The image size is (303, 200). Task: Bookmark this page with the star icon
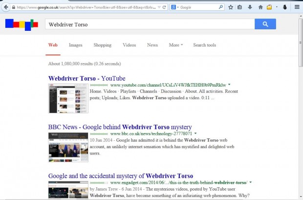[x=230, y=7]
